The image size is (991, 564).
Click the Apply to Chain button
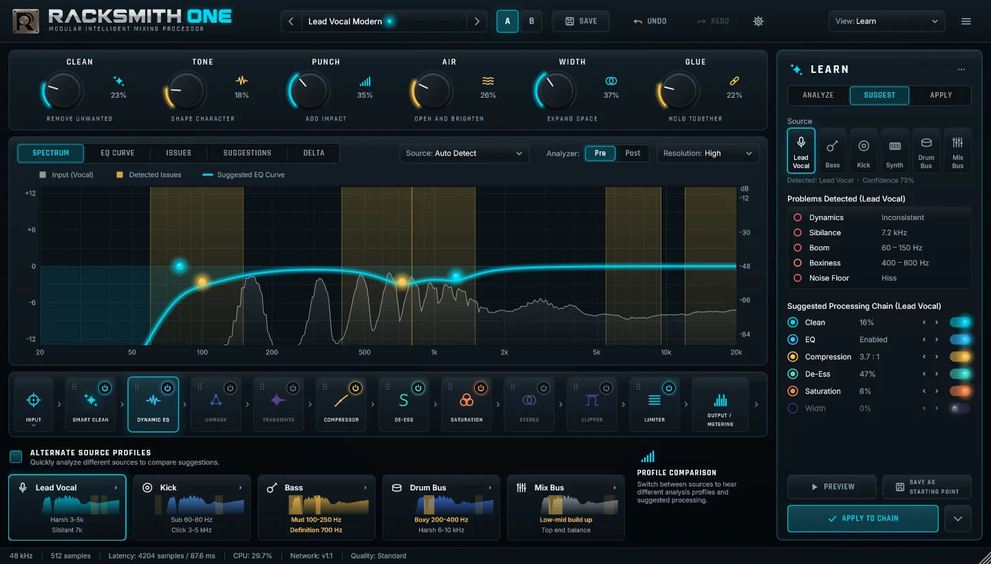click(863, 519)
